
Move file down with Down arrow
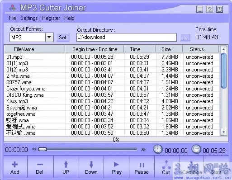[91, 164]
